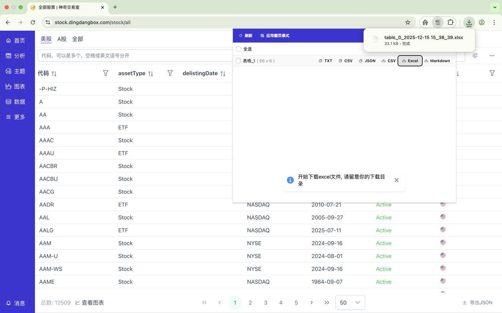Switch to the 全部 tab
Image resolution: width=502 pixels, height=313 pixels.
click(77, 39)
